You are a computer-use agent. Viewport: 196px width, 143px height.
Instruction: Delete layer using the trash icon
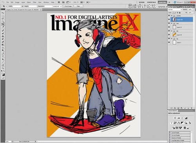click(x=192, y=108)
